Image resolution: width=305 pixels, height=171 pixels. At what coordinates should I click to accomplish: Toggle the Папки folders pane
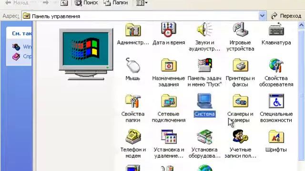pos(115,3)
